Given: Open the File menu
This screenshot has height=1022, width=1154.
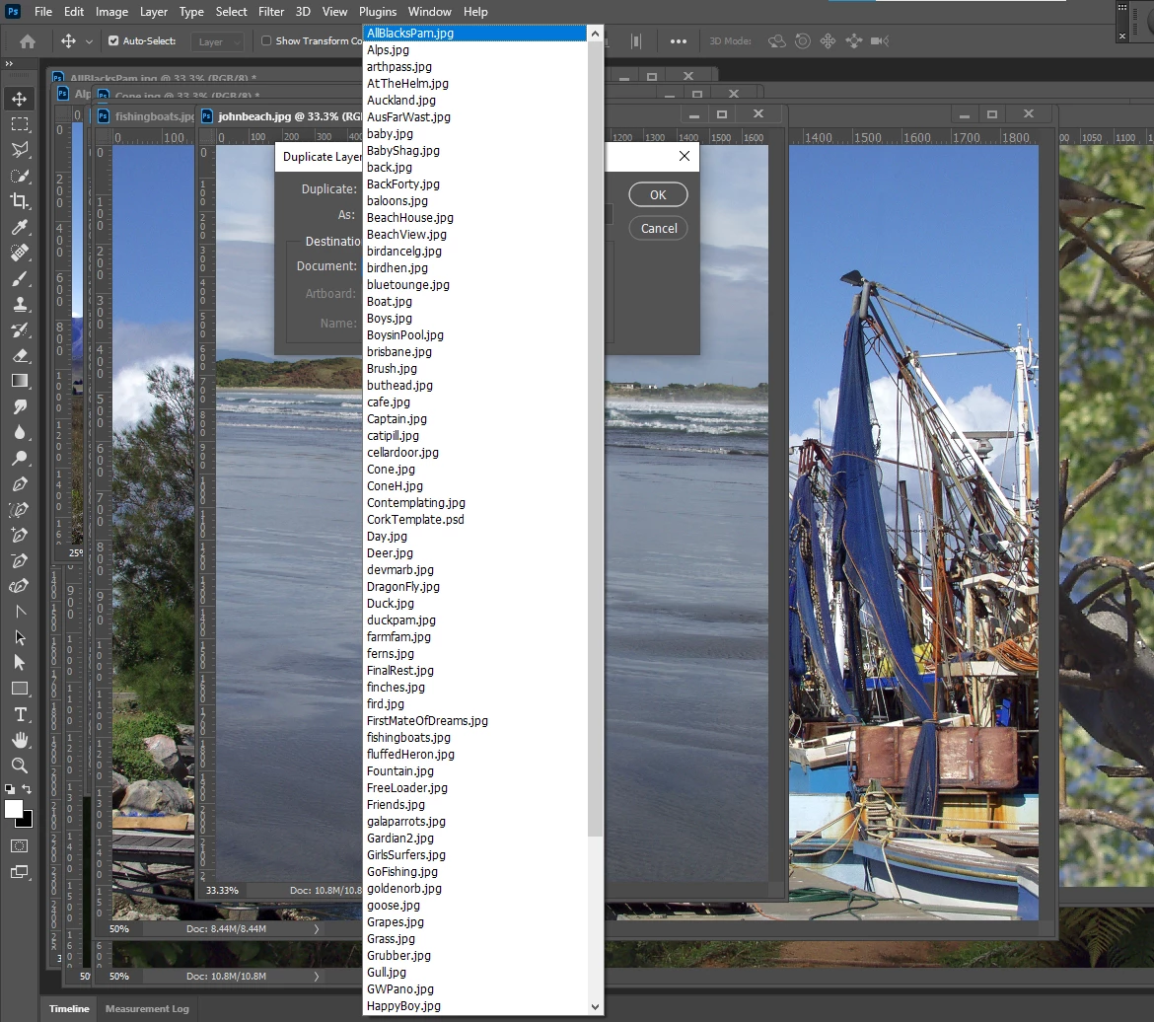Looking at the screenshot, I should point(43,12).
